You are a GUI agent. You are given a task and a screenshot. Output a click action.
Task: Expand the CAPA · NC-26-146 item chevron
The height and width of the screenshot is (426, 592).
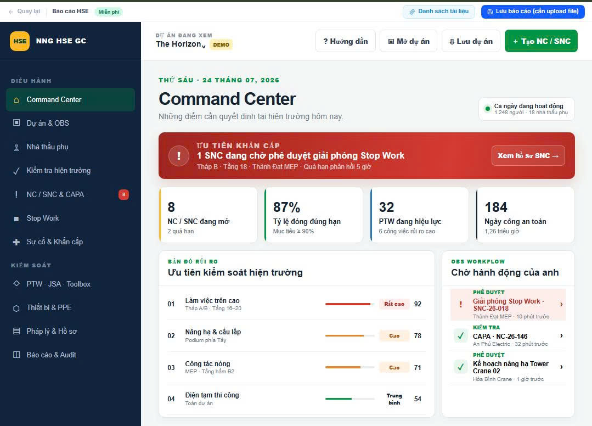tap(561, 335)
